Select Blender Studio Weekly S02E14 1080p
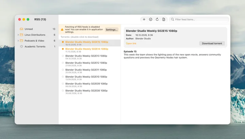245x139 pixels. pos(90,50)
